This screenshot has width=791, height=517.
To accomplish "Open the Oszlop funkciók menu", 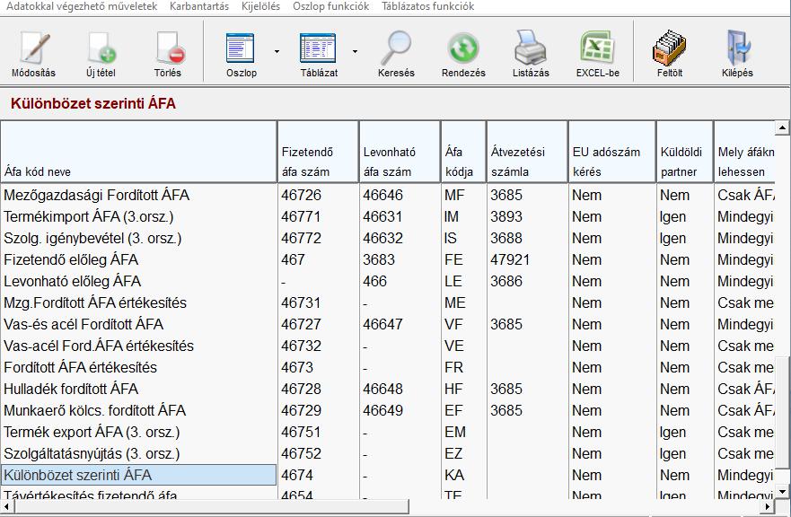I will 331,6.
